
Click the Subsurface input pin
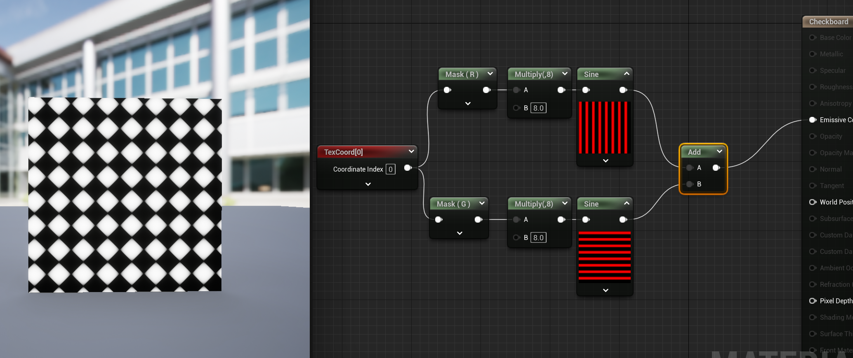click(x=813, y=219)
